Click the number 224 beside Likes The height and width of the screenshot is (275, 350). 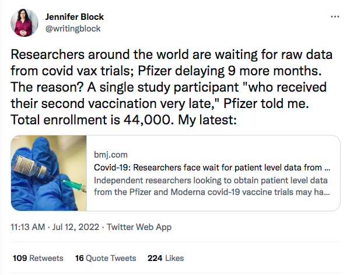tap(155, 258)
